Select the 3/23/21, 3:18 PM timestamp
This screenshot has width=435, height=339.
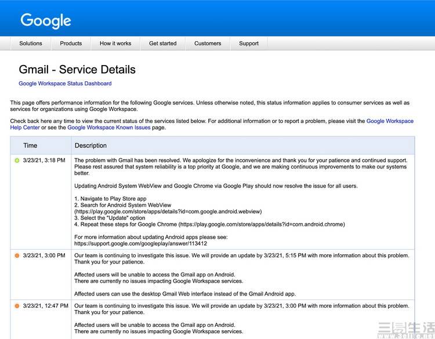pos(44,160)
